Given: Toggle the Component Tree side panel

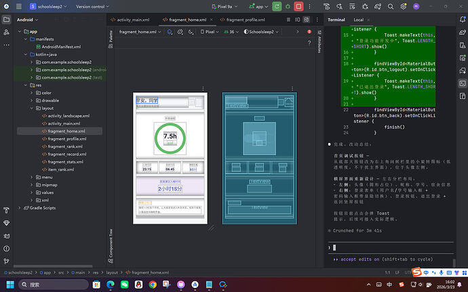Looking at the screenshot, I should [111, 246].
